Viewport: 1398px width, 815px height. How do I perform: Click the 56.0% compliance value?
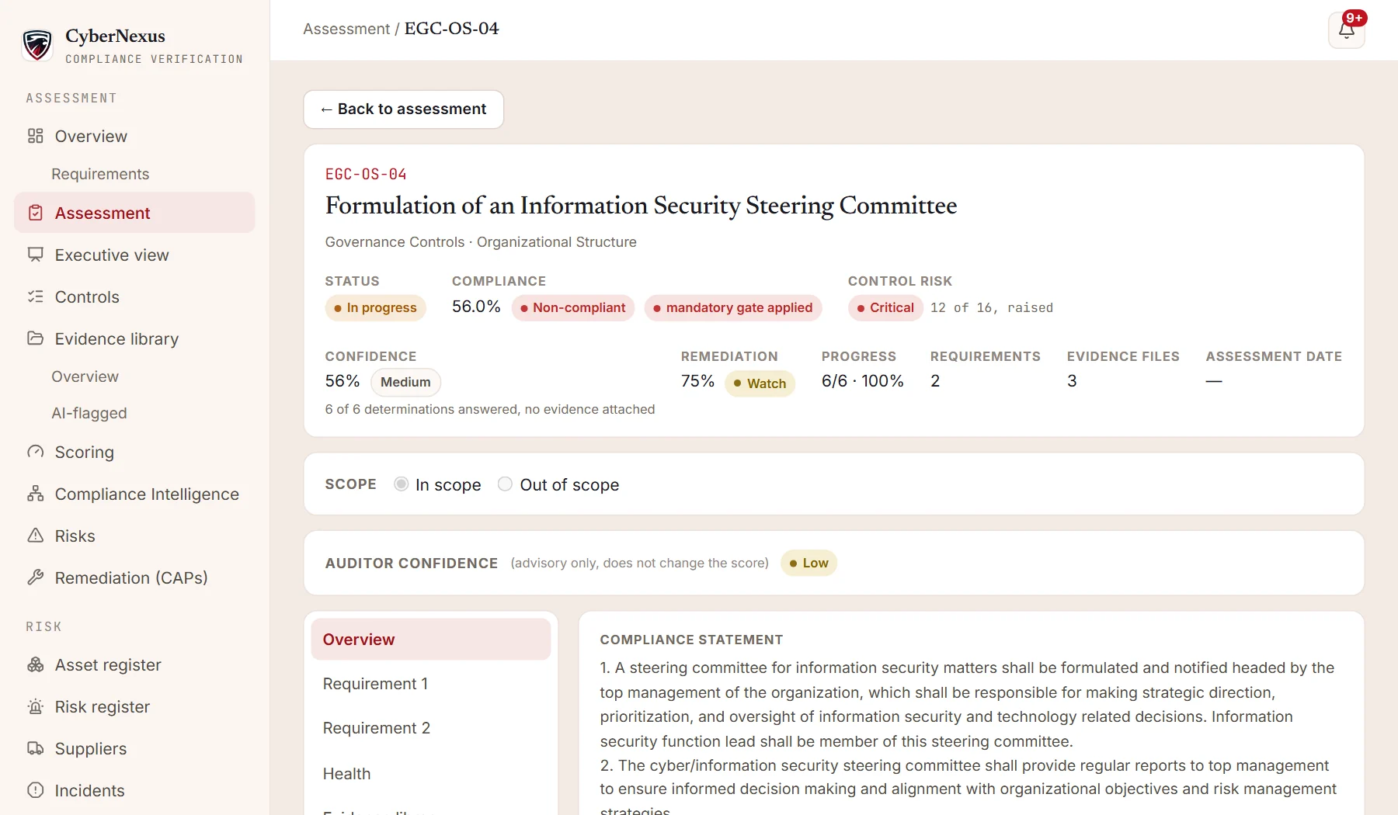(476, 307)
